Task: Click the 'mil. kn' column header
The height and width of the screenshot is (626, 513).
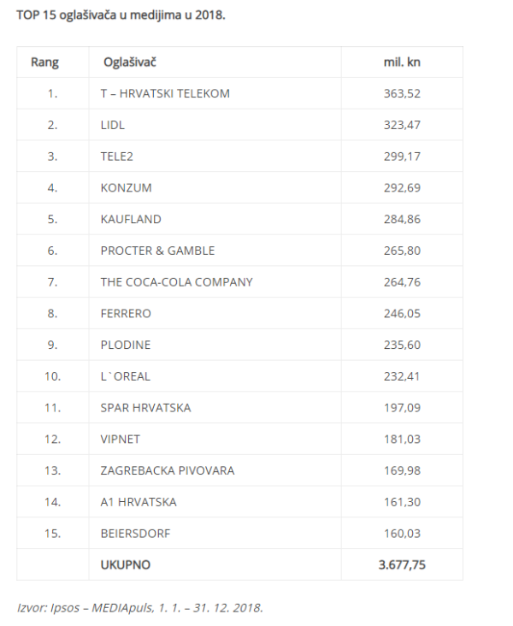Action: coord(402,62)
